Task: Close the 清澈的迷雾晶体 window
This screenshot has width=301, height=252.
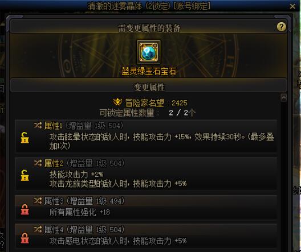Action: click(292, 6)
